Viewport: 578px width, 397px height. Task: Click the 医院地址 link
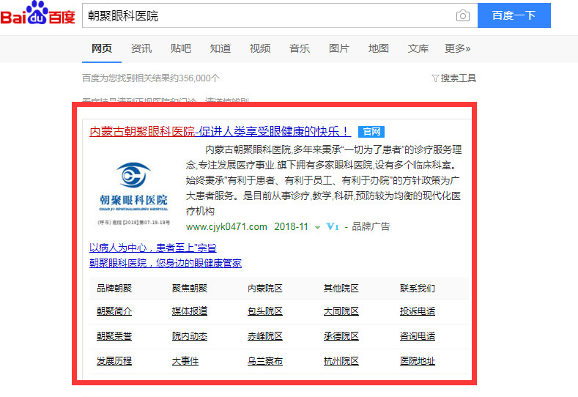click(418, 361)
